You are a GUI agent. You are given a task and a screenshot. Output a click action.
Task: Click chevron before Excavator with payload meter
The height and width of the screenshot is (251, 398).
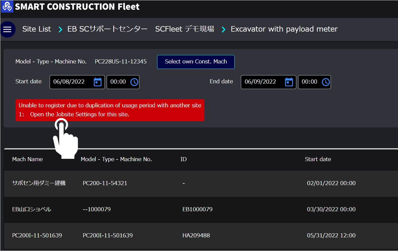point(223,29)
